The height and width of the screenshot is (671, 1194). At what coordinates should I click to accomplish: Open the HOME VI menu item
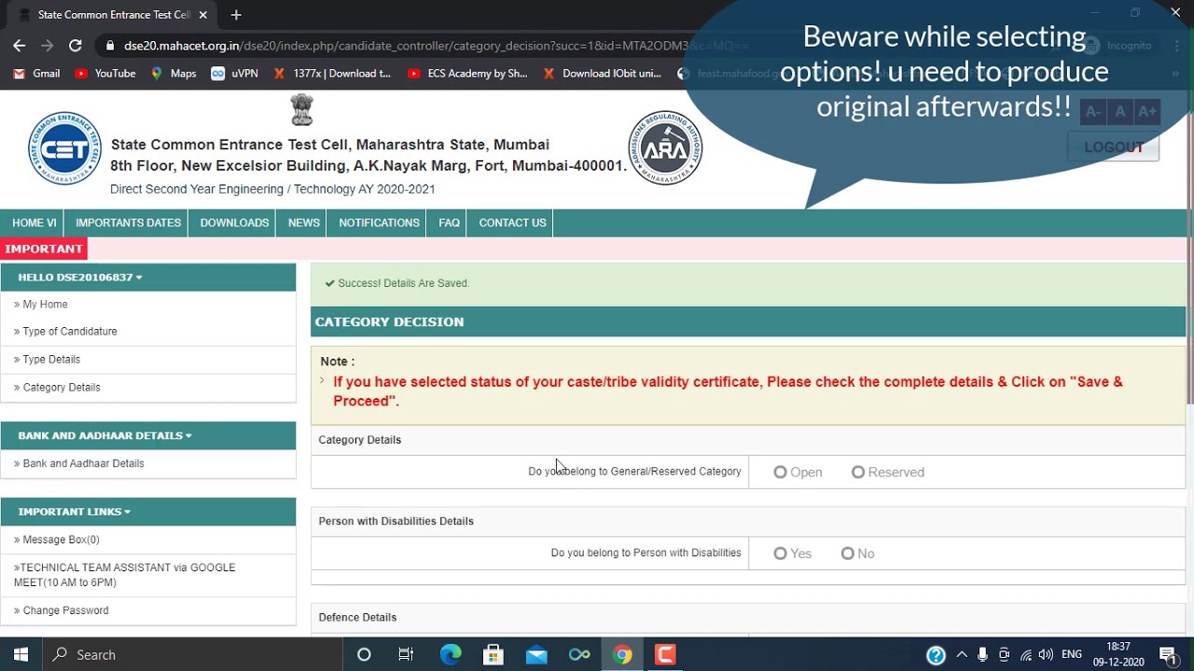tap(35, 223)
